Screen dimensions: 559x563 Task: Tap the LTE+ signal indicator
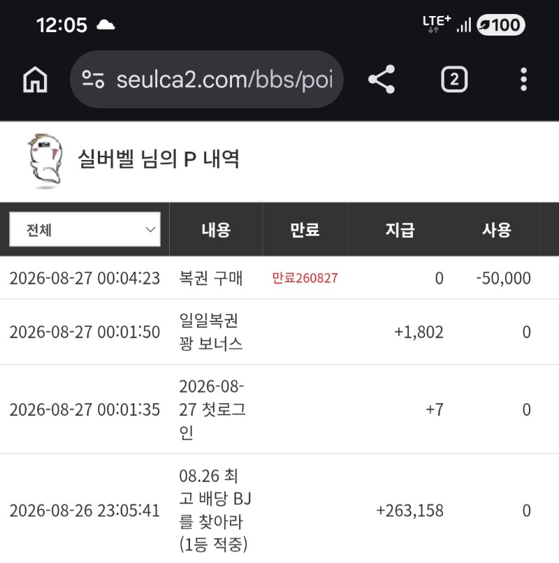point(437,24)
